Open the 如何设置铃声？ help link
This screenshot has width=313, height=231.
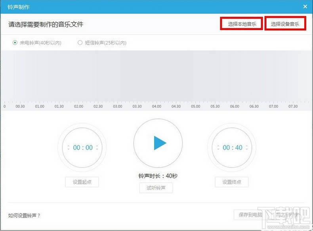click(24, 216)
